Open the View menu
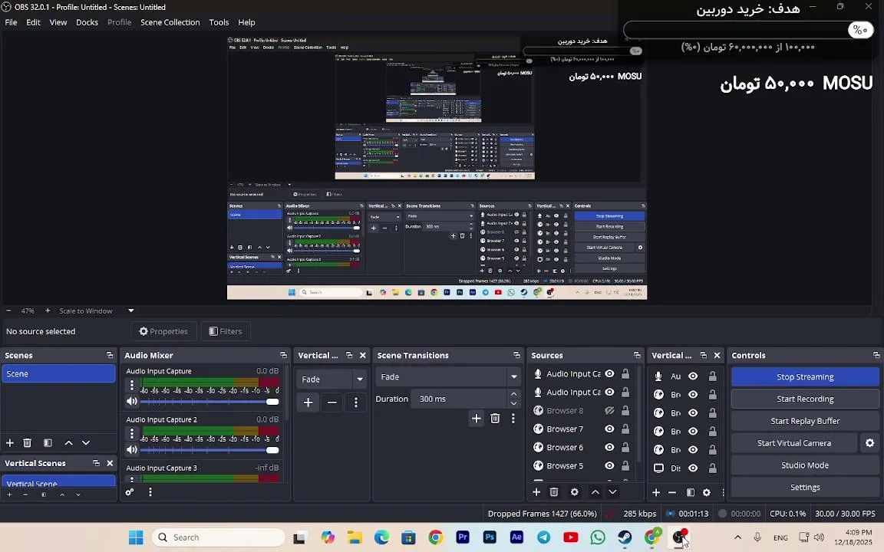The height and width of the screenshot is (552, 884). pyautogui.click(x=58, y=22)
